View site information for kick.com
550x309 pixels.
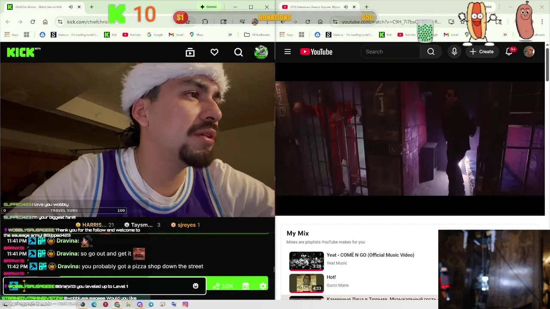[60, 22]
